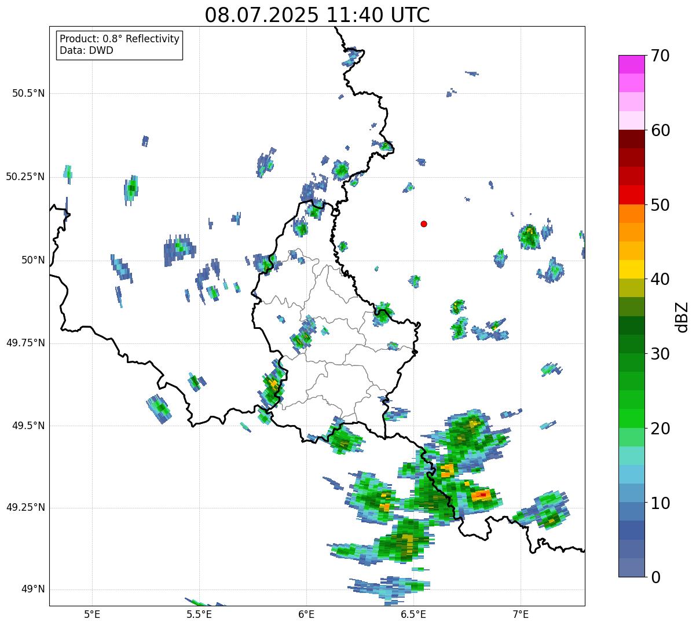
Task: Click the 6.5°E longitude label
Action: [413, 614]
